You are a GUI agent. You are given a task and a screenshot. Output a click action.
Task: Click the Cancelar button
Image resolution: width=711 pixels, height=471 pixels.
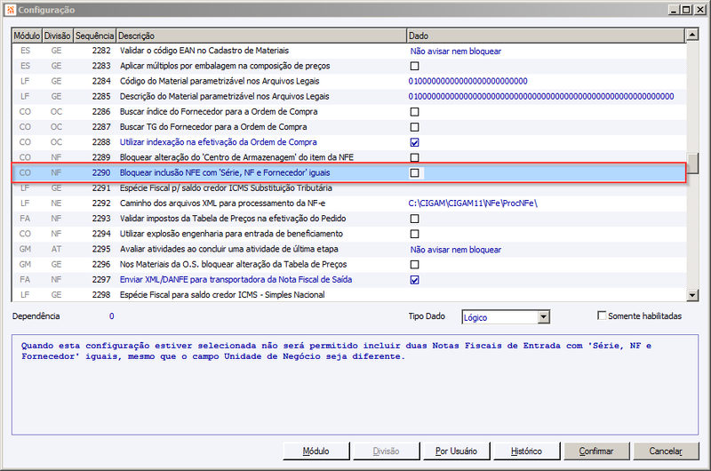(666, 451)
